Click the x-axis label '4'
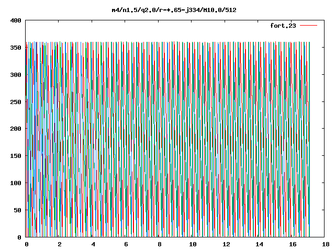The width and height of the screenshot is (335, 251). point(93,244)
